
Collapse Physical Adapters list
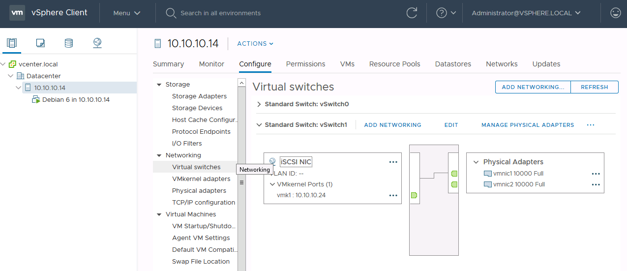click(x=476, y=162)
